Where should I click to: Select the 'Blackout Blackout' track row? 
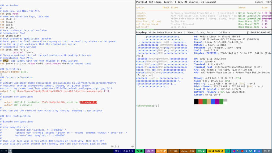pos(204,24)
